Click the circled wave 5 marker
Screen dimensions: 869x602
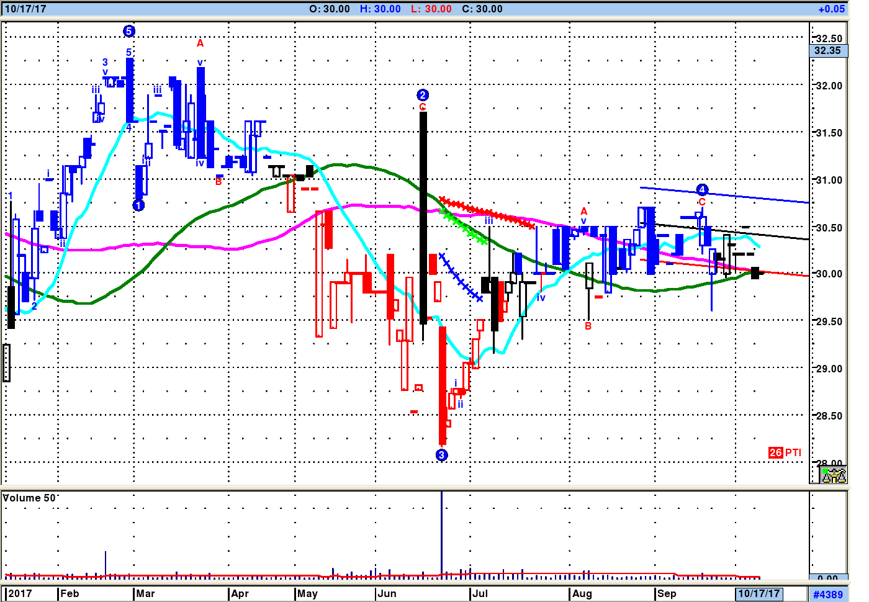[129, 31]
